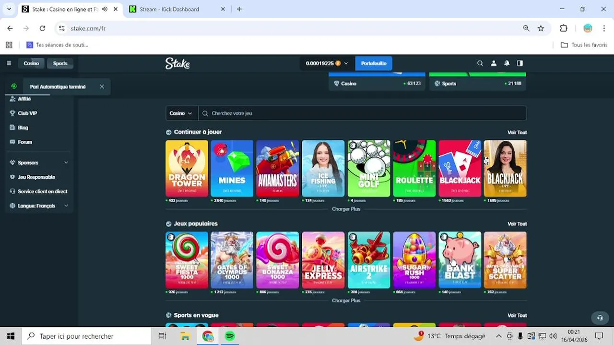Open the Blackjack Live dealer game
This screenshot has width=614, height=345.
pos(505,168)
